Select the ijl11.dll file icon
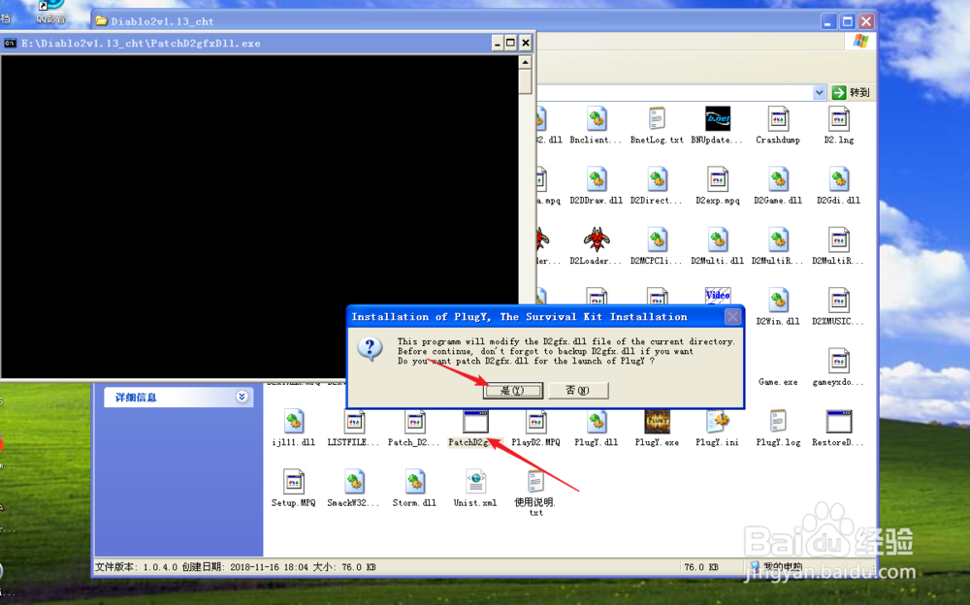The height and width of the screenshot is (605, 970). click(294, 422)
